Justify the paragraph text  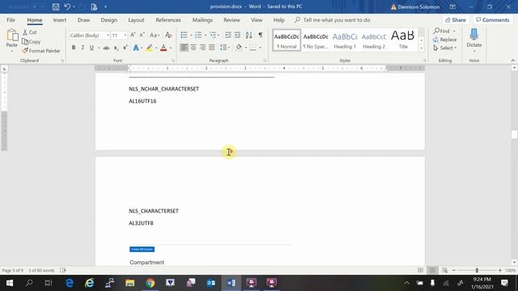212,48
